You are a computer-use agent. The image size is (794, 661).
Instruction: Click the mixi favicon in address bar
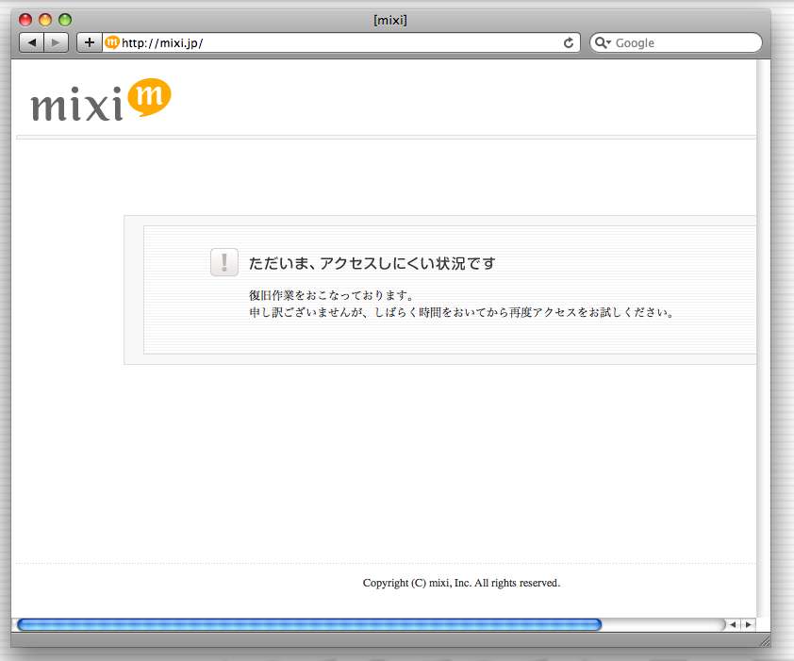coord(111,42)
